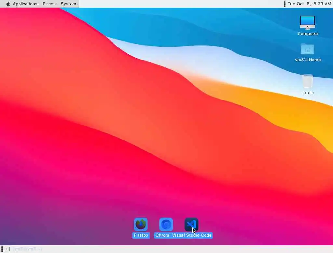333x253 pixels.
Task: Click the vm3's Home label
Action: coord(308,60)
